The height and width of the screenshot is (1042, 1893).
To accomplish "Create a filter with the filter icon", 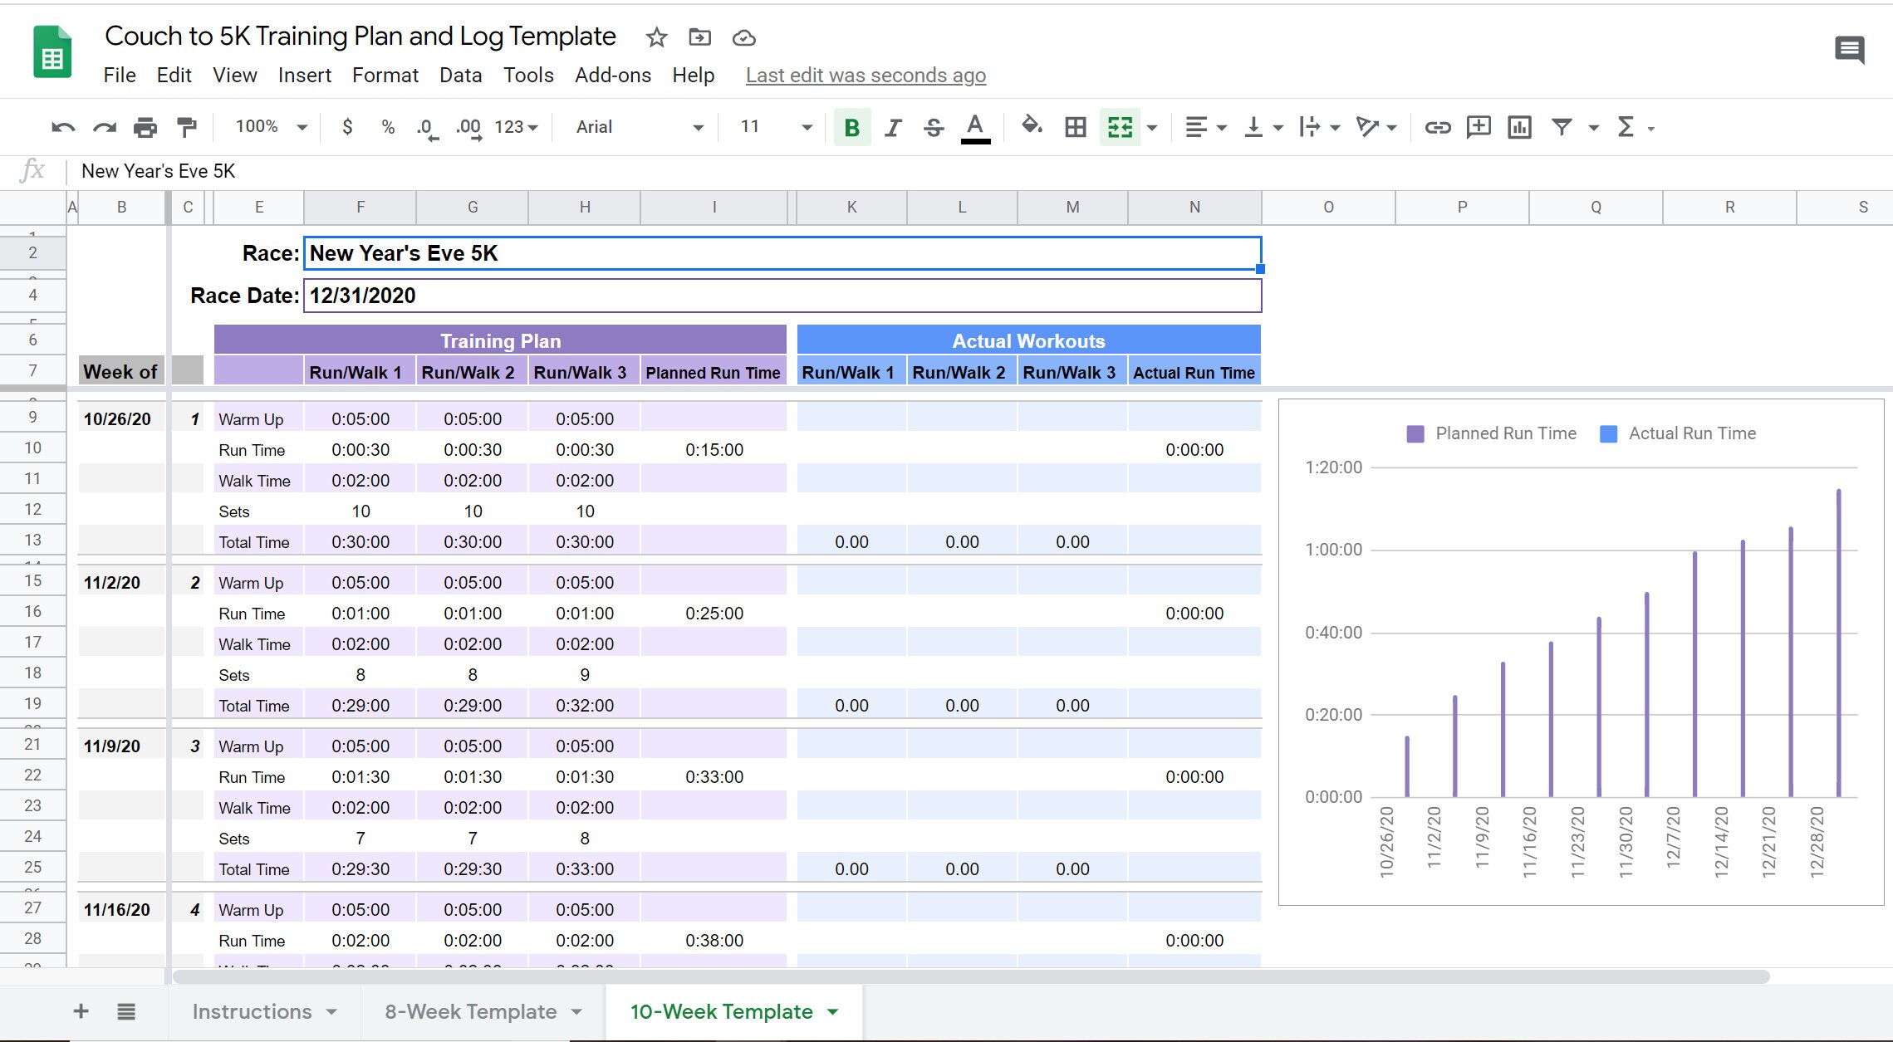I will (1562, 127).
